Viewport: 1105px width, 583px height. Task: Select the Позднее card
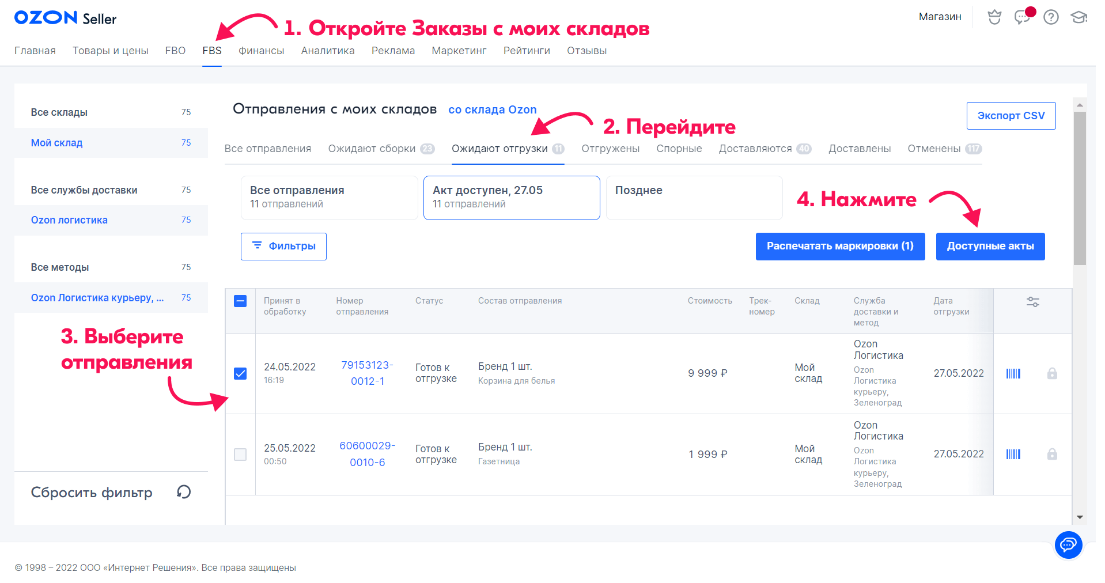click(x=694, y=198)
